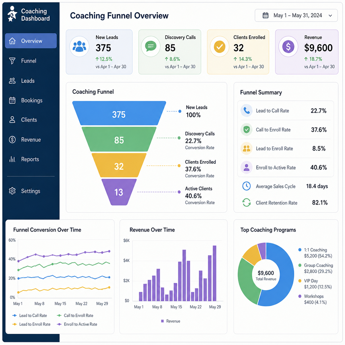
Task: Click the yellow VIP Day donut segment
Action: [253, 254]
